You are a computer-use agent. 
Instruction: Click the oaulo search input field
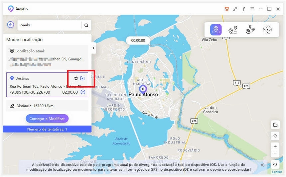tap(49, 25)
